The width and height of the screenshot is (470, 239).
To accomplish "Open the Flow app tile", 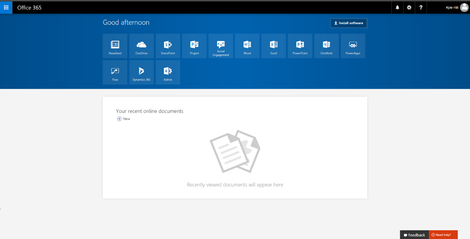I will pos(115,72).
